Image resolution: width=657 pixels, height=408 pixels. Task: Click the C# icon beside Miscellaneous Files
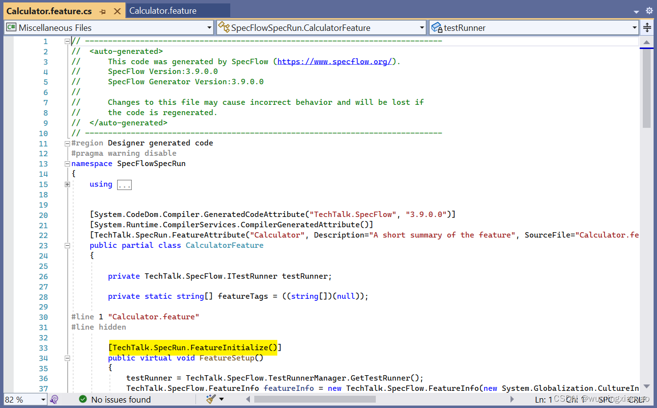11,27
